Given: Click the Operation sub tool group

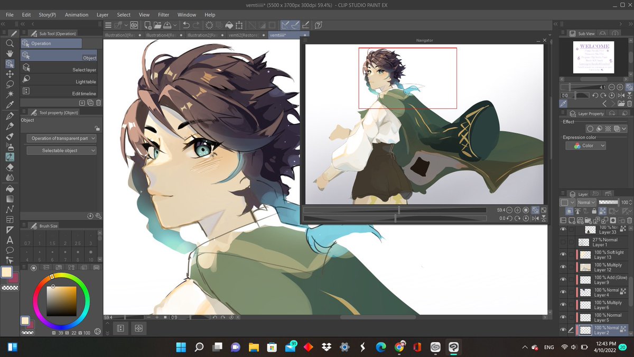Looking at the screenshot, I should click(51, 43).
